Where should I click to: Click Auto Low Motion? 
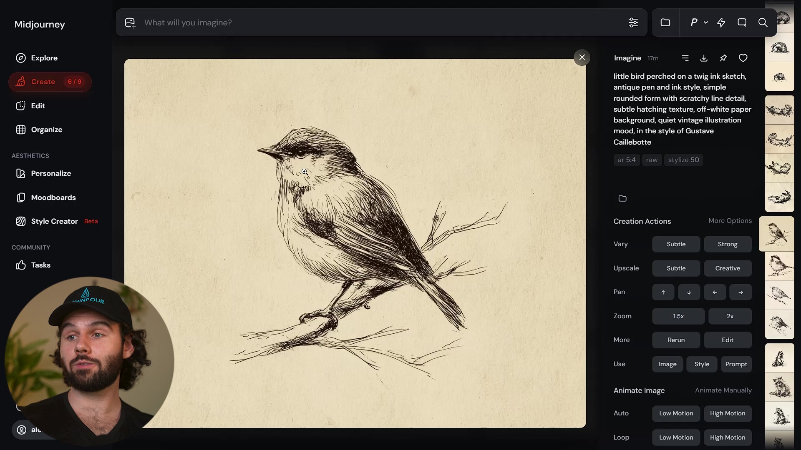pyautogui.click(x=676, y=413)
